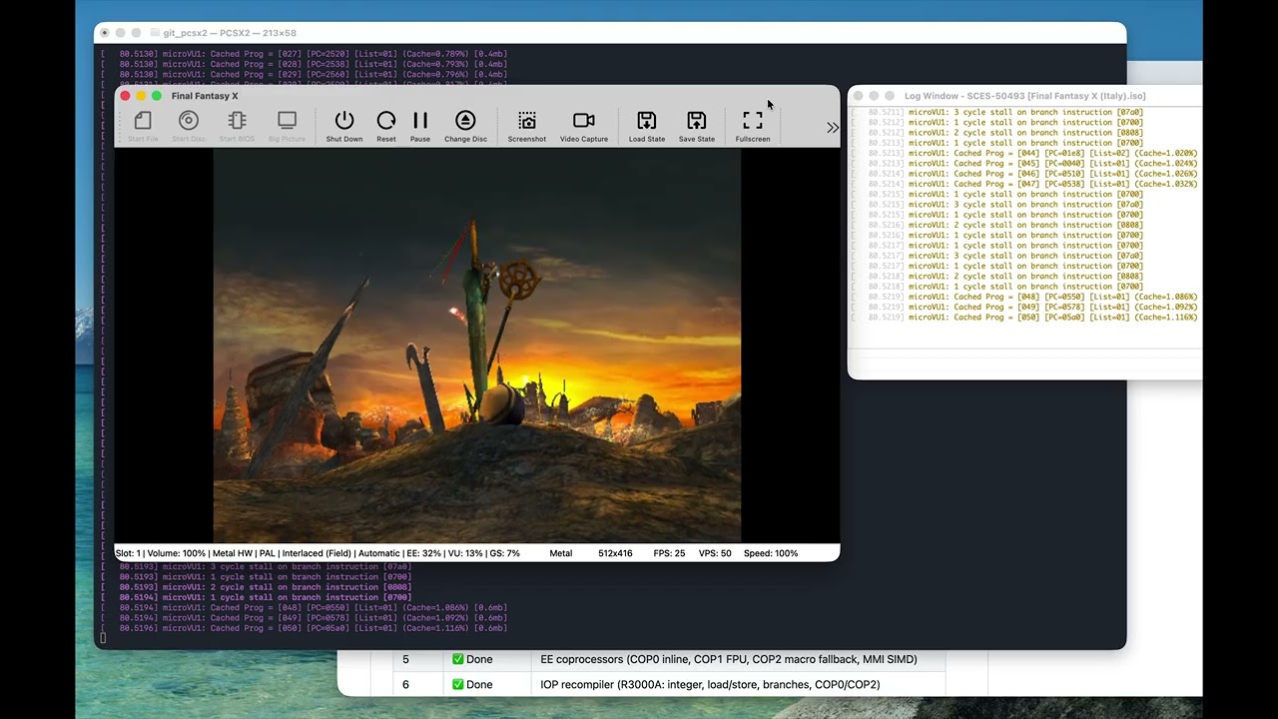Reset the emulated console
The width and height of the screenshot is (1278, 719).
[386, 126]
